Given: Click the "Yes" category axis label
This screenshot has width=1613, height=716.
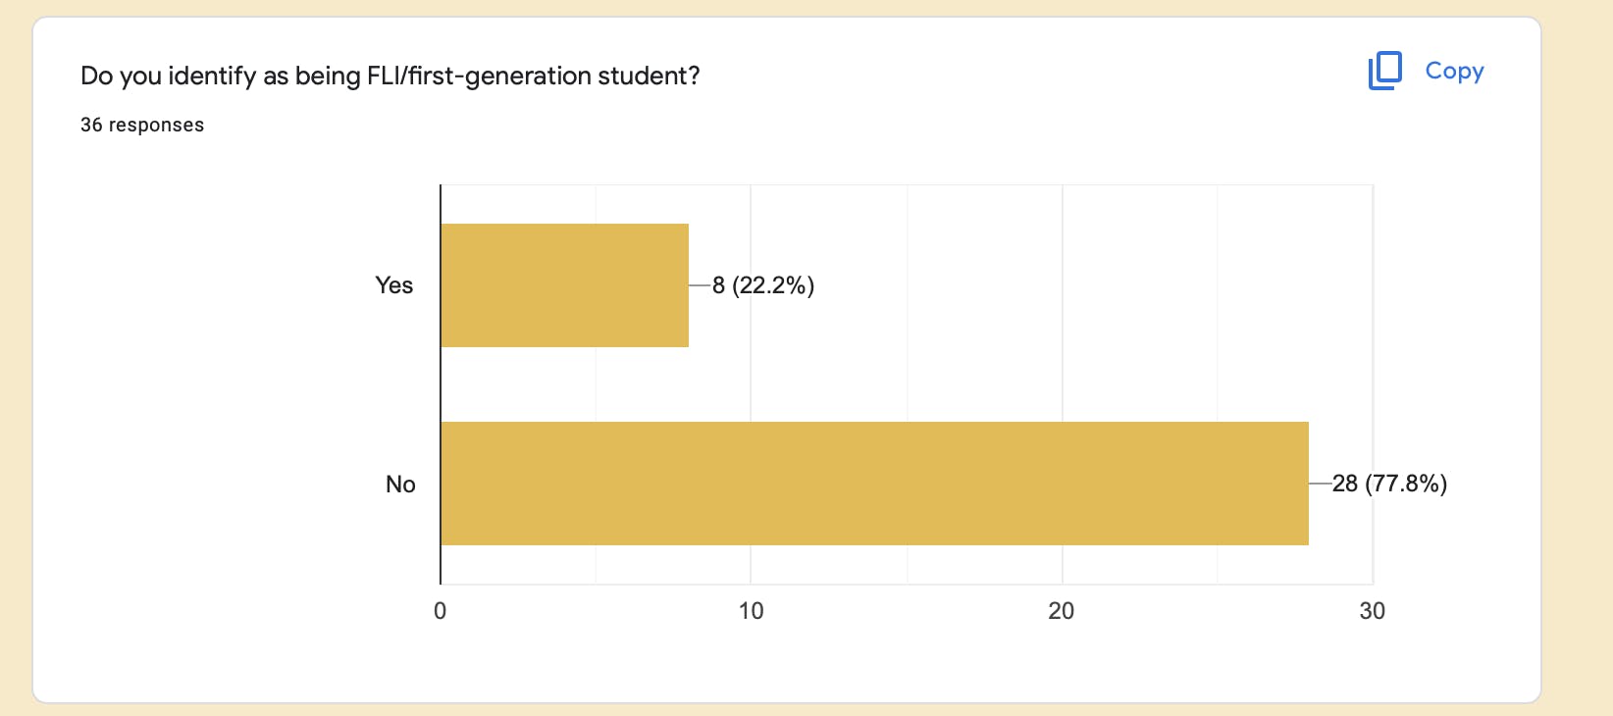Looking at the screenshot, I should (393, 285).
